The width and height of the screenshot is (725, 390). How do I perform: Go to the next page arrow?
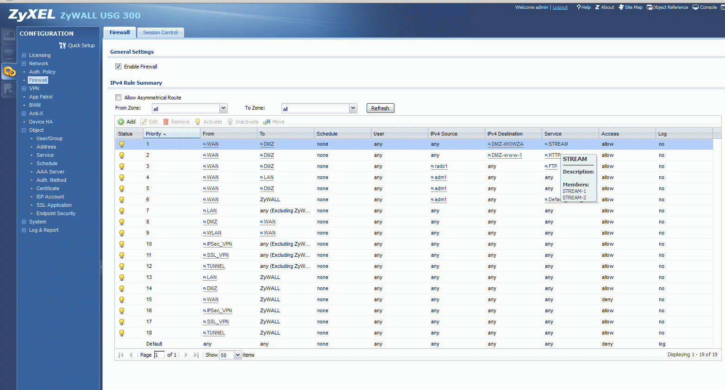[186, 355]
